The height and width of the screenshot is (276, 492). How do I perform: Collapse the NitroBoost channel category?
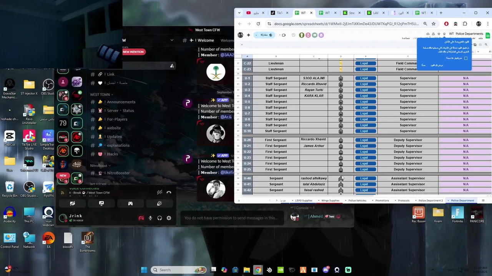pos(100,166)
